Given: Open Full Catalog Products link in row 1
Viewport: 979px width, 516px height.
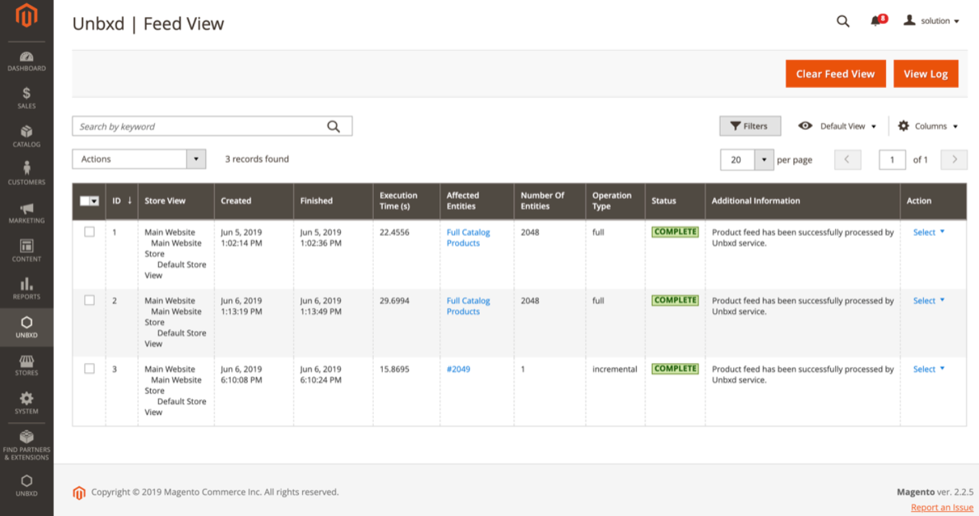Looking at the screenshot, I should point(468,238).
